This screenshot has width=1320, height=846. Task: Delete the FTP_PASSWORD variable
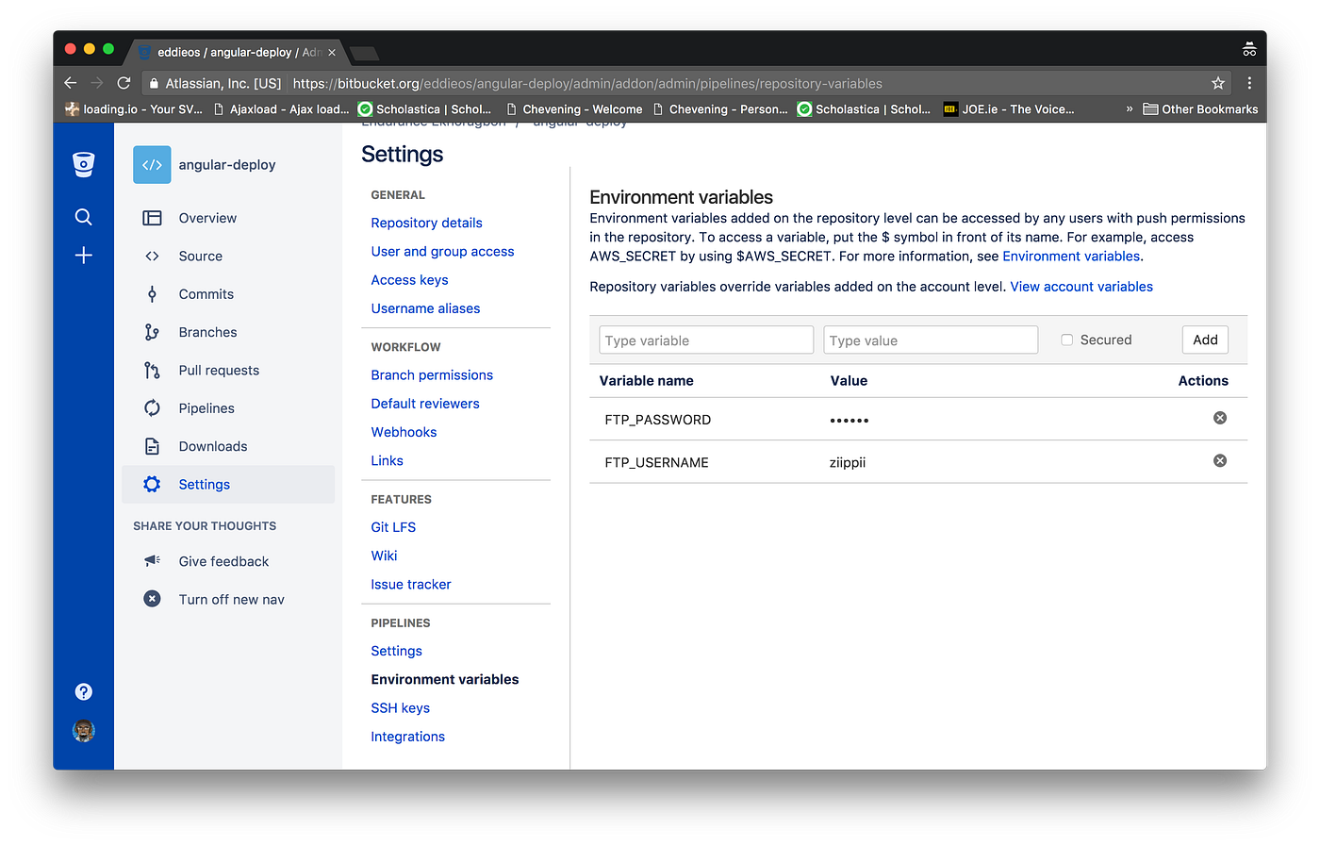click(1220, 418)
